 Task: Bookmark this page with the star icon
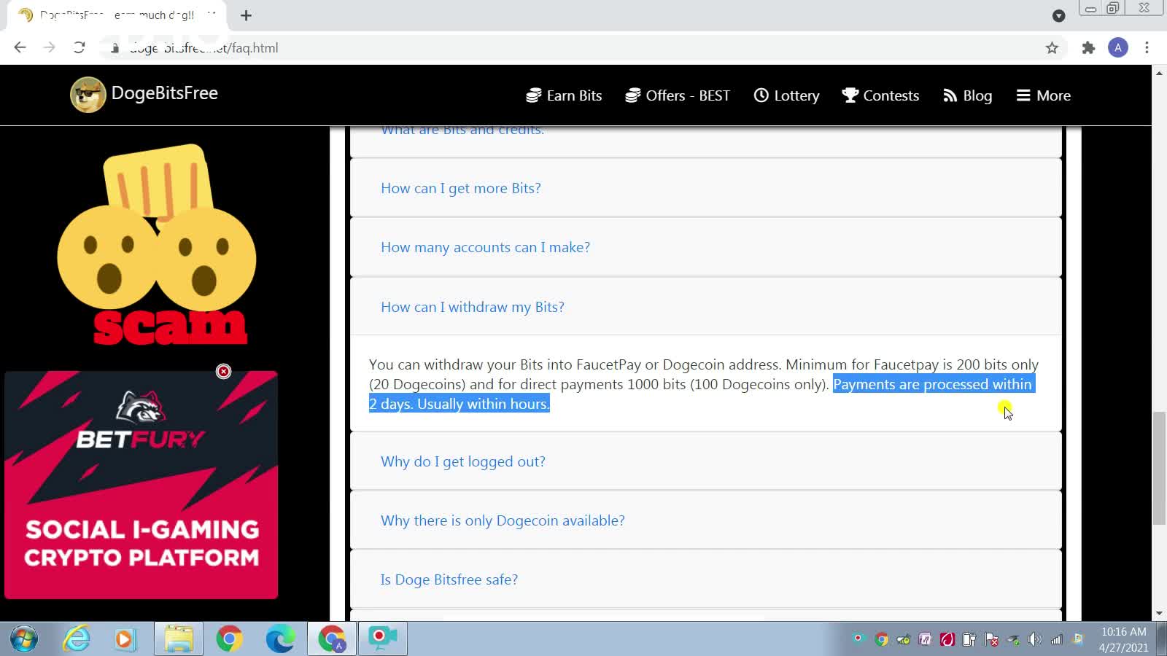tap(1052, 48)
